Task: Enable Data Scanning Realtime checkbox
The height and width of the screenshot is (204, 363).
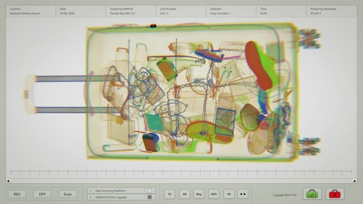Action: pos(150,190)
